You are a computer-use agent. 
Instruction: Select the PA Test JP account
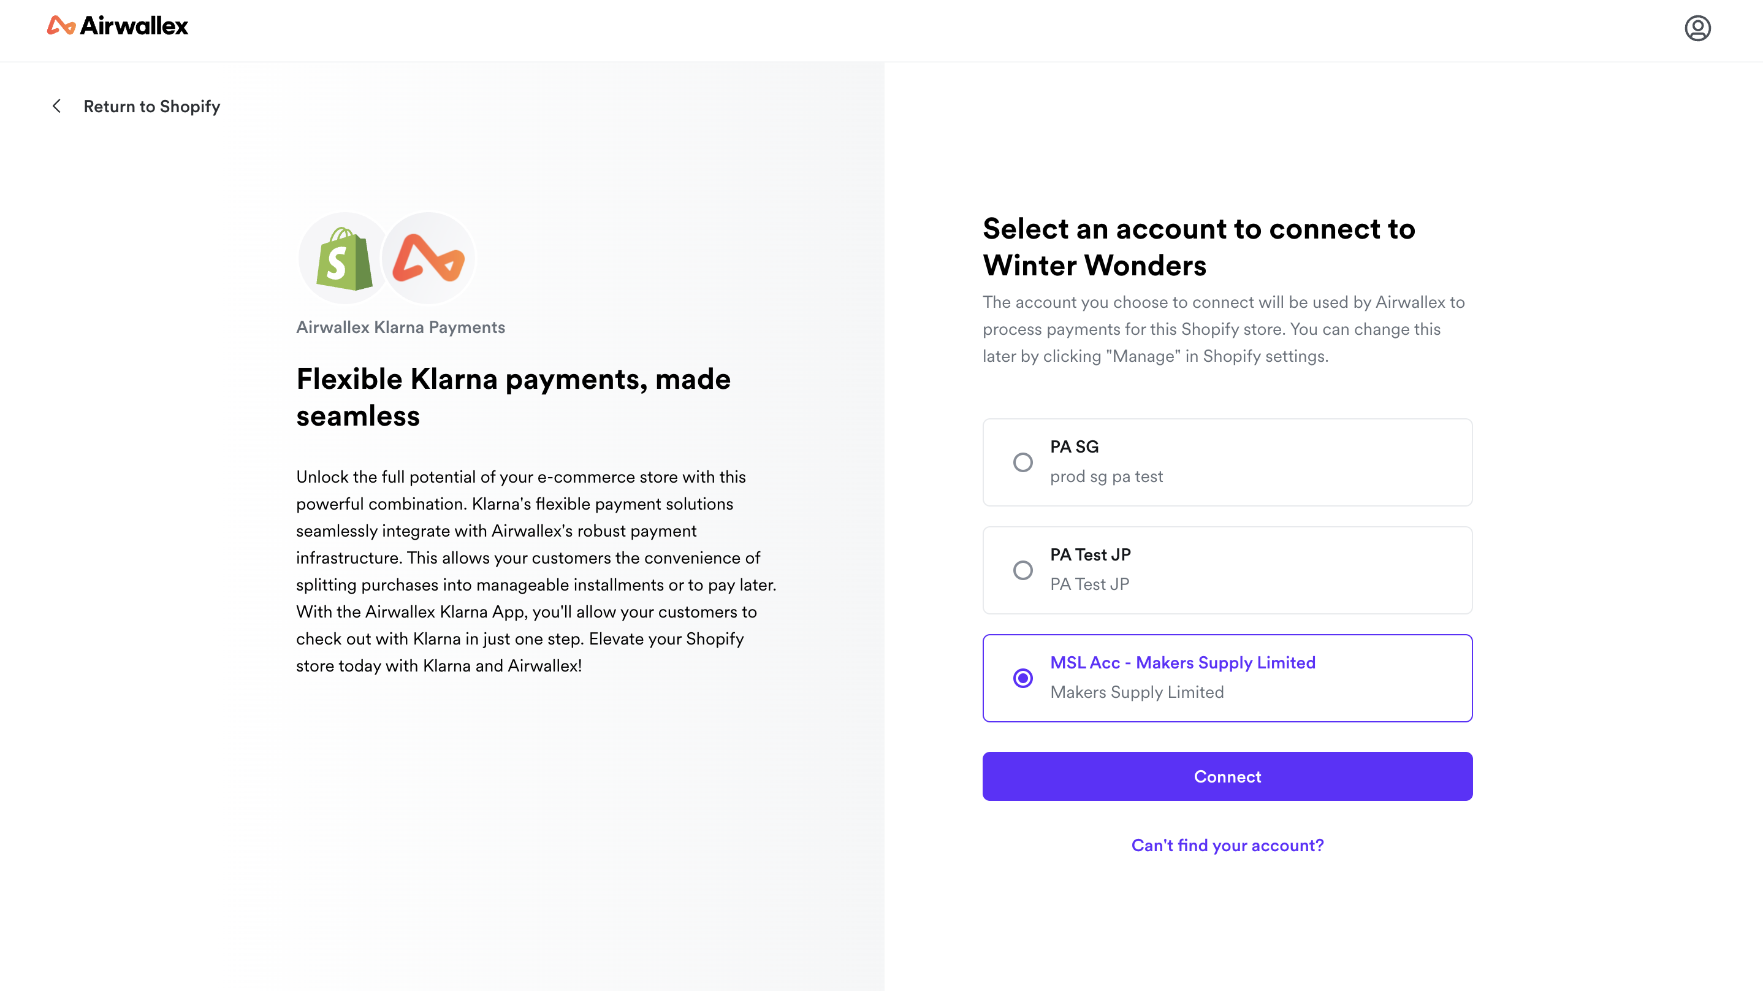click(x=1022, y=570)
